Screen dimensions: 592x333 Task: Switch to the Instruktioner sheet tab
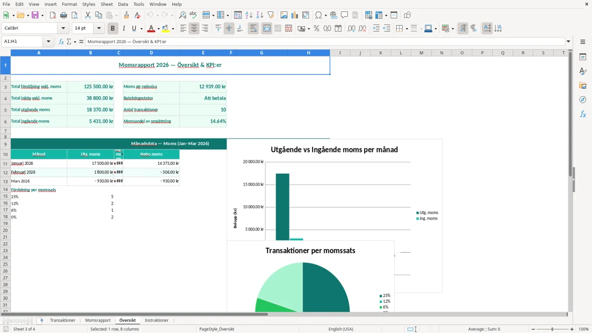pyautogui.click(x=156, y=321)
